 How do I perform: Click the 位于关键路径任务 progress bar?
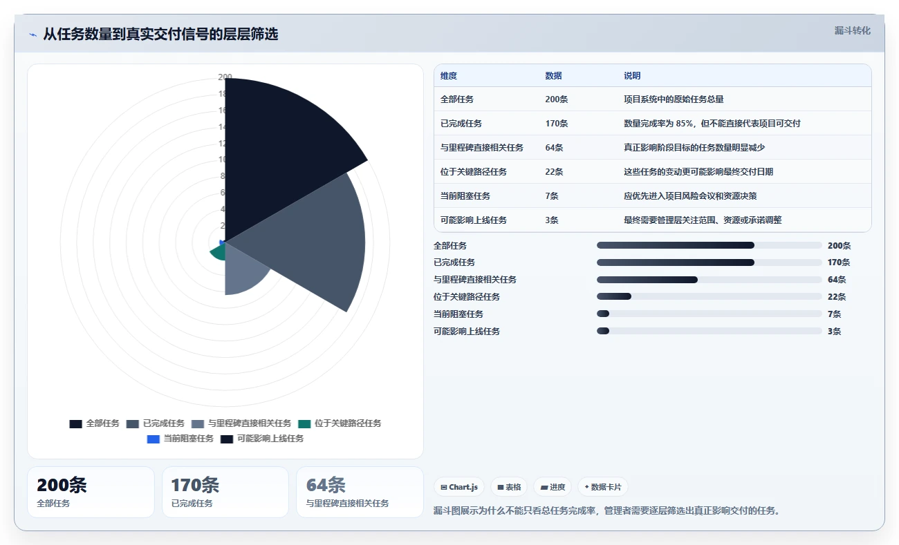[x=710, y=297]
